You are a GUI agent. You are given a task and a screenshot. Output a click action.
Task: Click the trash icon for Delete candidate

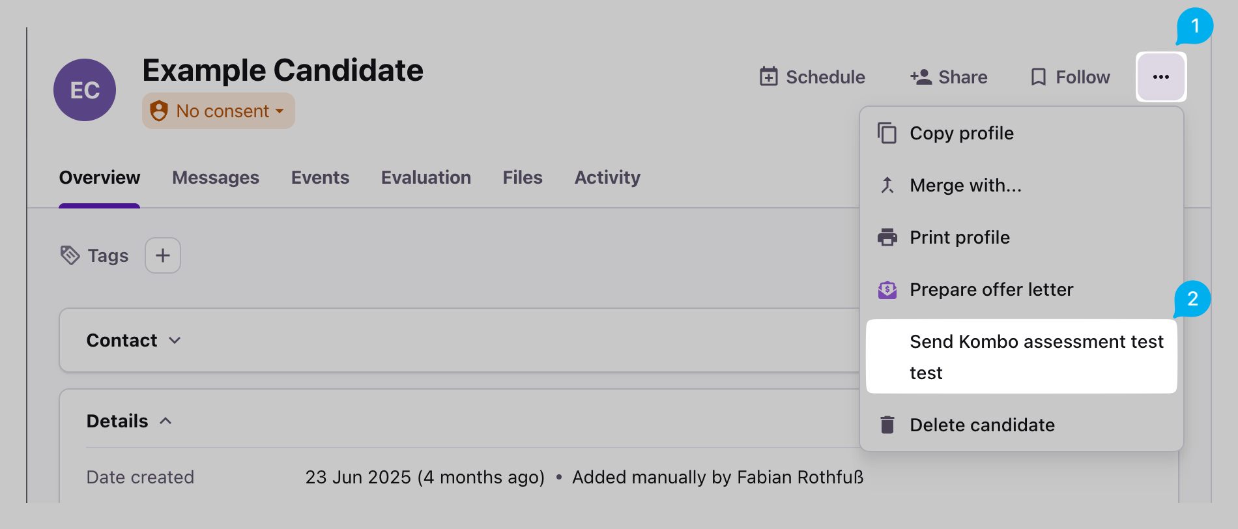[887, 425]
